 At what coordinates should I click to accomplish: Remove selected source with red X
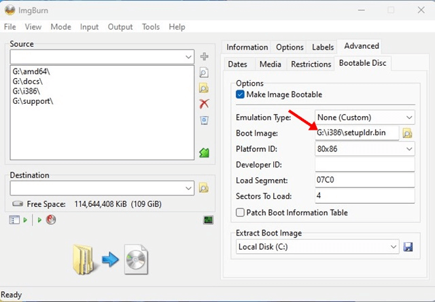(204, 104)
